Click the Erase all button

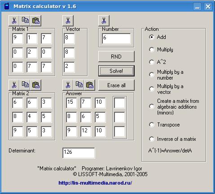(116, 85)
